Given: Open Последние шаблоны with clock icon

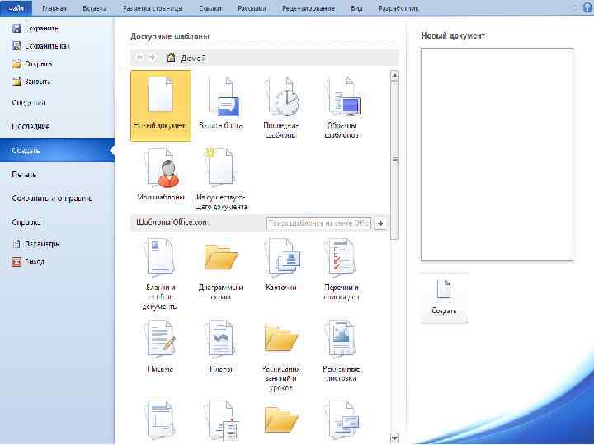Looking at the screenshot, I should pyautogui.click(x=281, y=107).
